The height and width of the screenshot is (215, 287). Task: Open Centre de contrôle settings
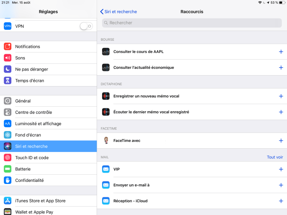pos(34,112)
